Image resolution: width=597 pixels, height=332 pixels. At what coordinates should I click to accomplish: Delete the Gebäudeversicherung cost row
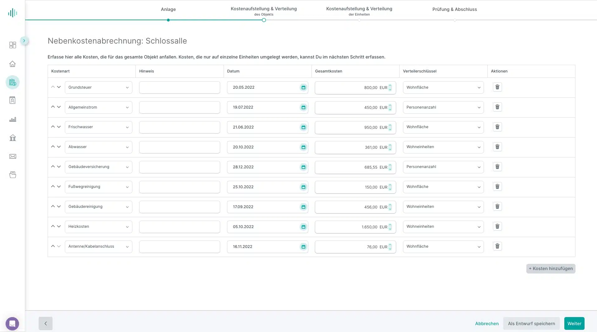(x=497, y=167)
